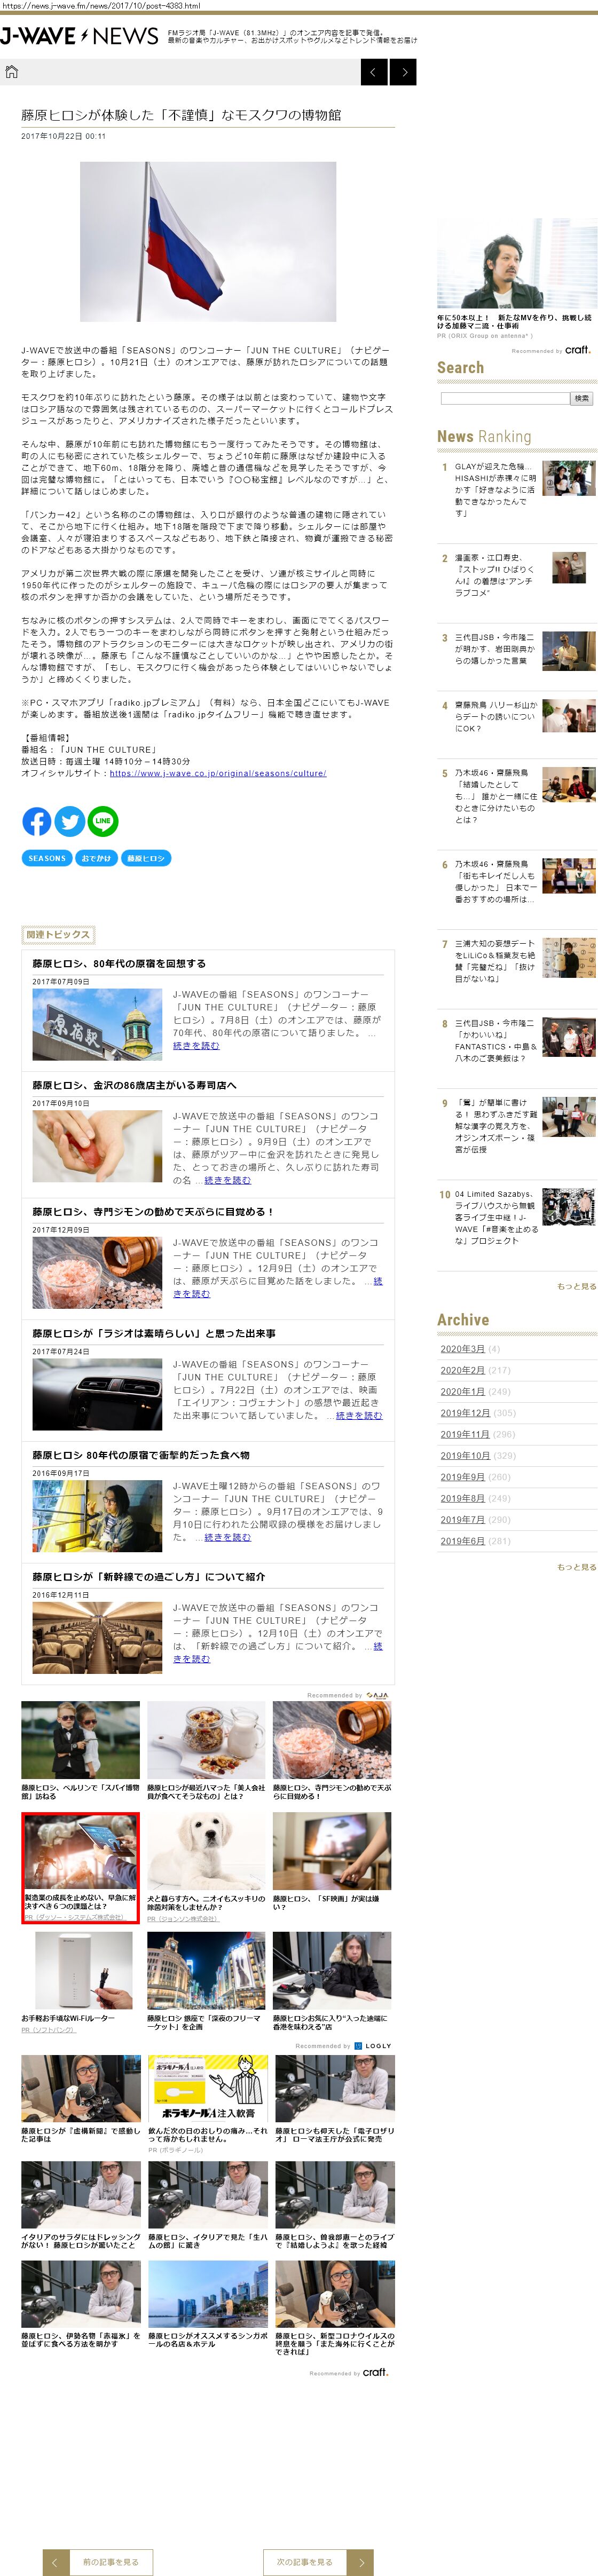The height and width of the screenshot is (2576, 598).
Task: Go to next article with right arrow button
Action: [403, 72]
